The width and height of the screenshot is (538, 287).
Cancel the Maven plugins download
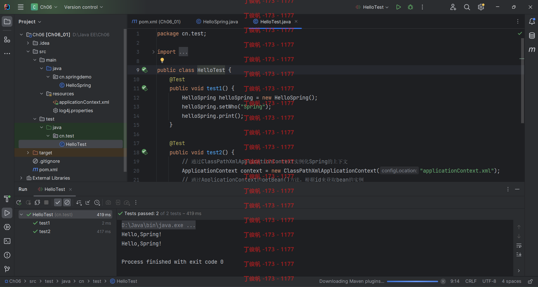click(x=443, y=281)
